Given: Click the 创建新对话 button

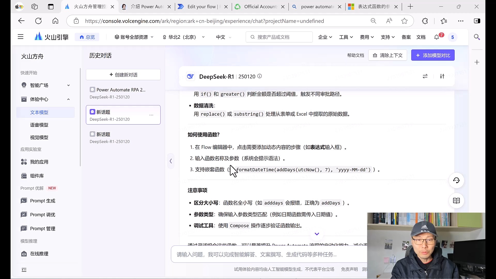Looking at the screenshot, I should (x=123, y=75).
